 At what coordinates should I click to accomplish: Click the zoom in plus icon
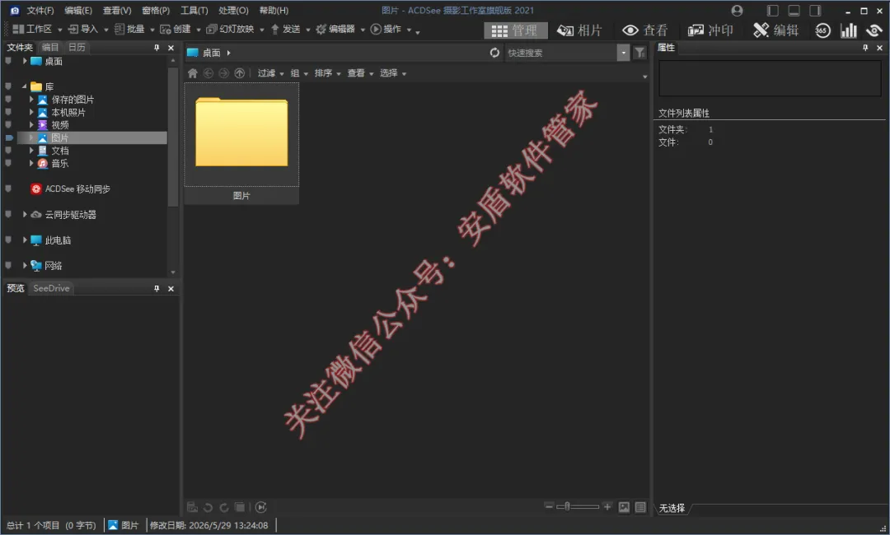(x=607, y=506)
